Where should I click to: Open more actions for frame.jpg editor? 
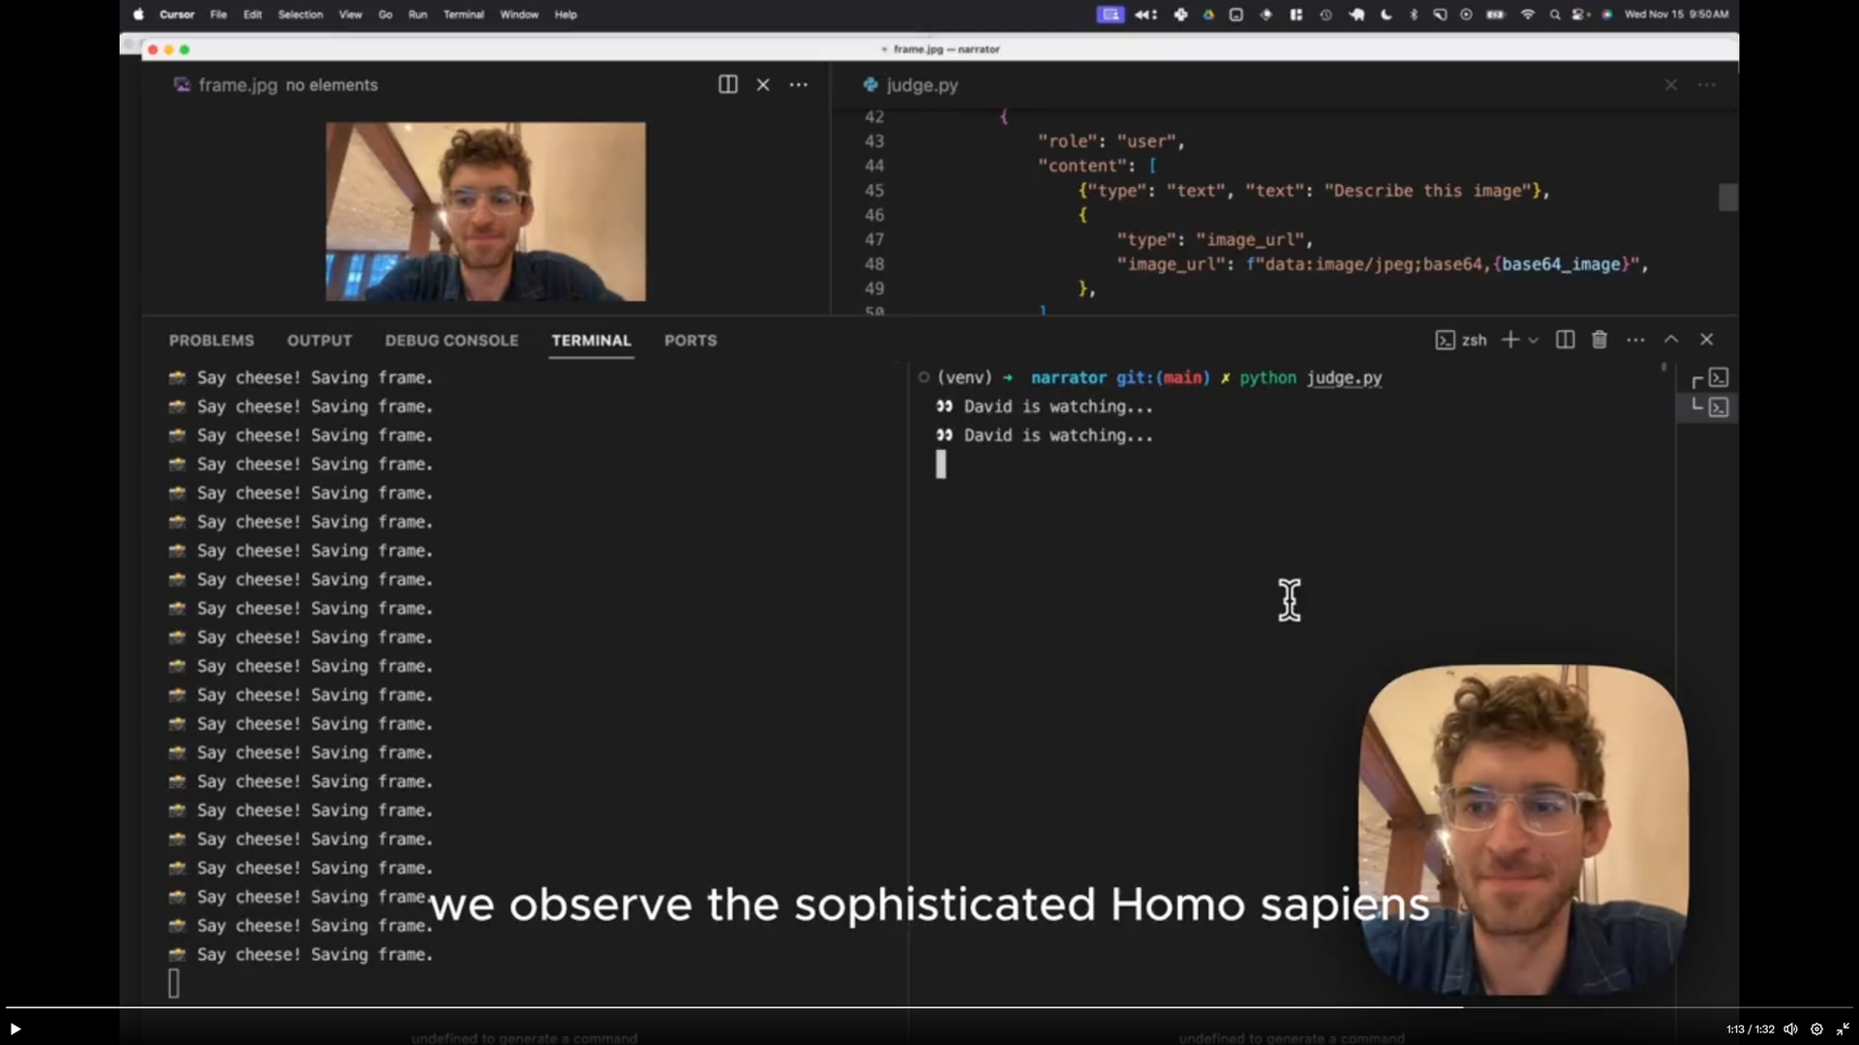click(x=798, y=85)
